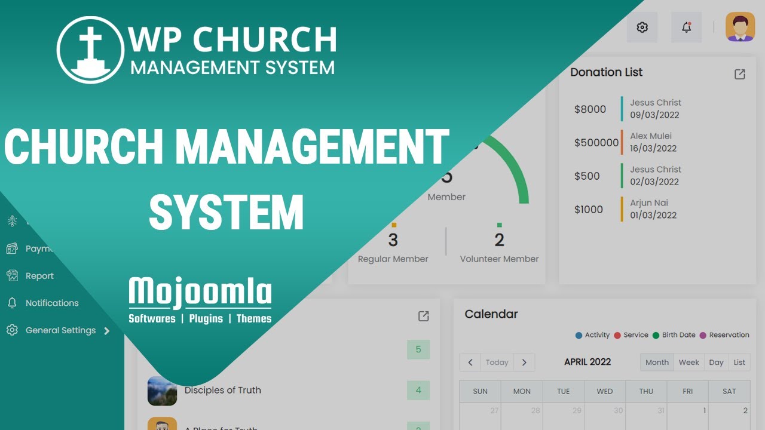Click the Volunteer Member count
This screenshot has height=430, width=765.
coord(499,240)
